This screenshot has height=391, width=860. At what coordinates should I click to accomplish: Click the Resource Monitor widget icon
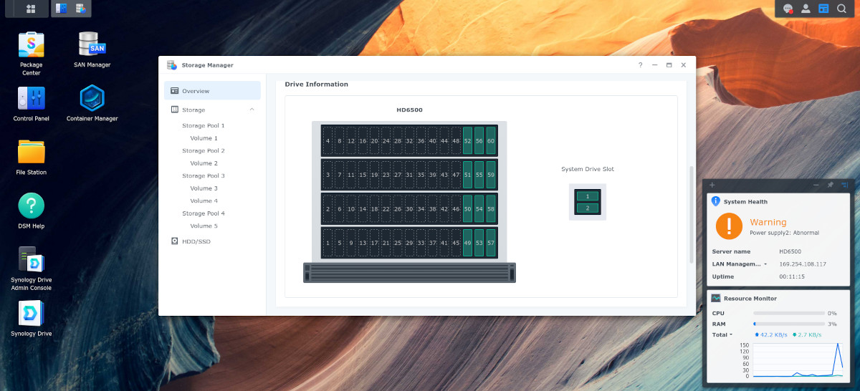[716, 298]
